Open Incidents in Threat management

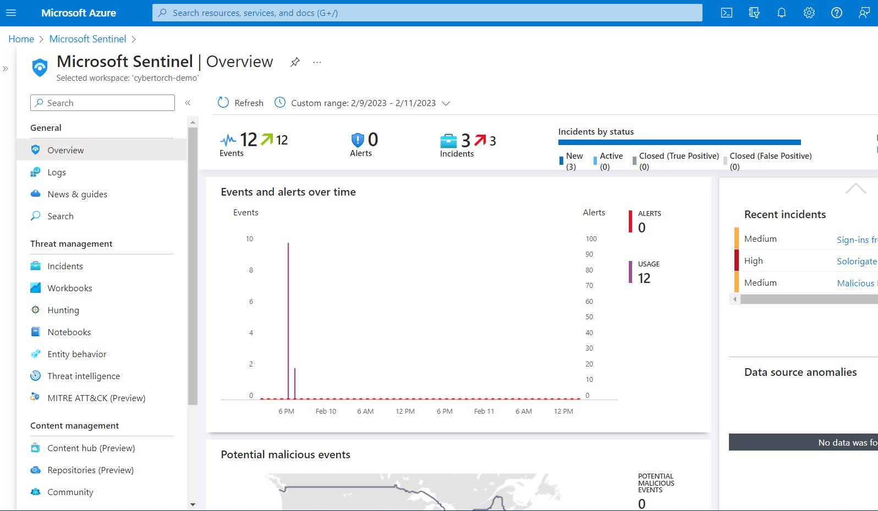coord(65,266)
